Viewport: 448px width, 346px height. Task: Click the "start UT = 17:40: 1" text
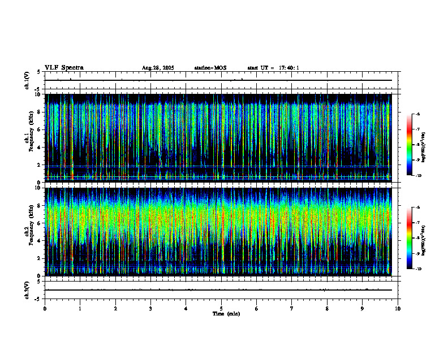click(273, 68)
